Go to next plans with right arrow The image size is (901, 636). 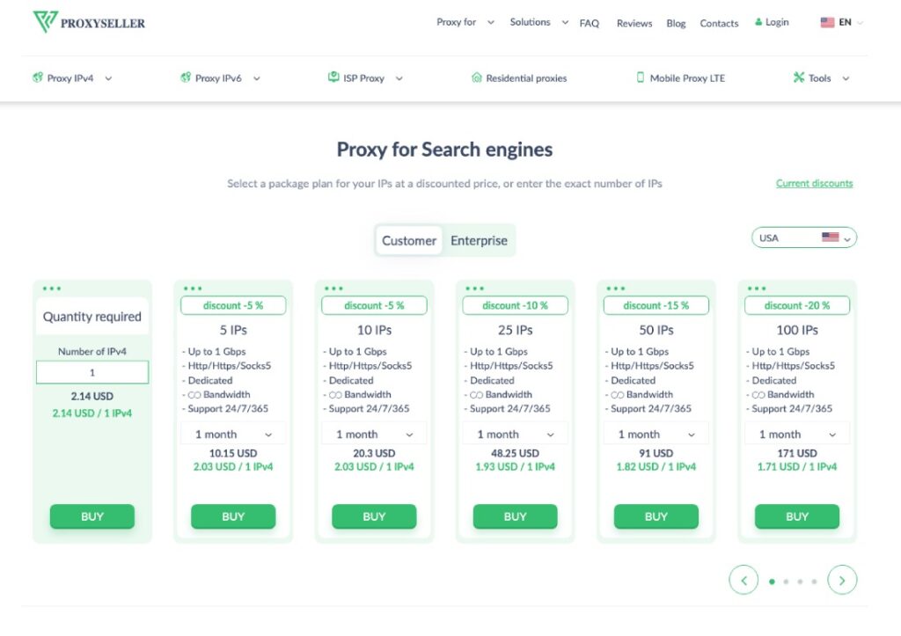coord(842,581)
